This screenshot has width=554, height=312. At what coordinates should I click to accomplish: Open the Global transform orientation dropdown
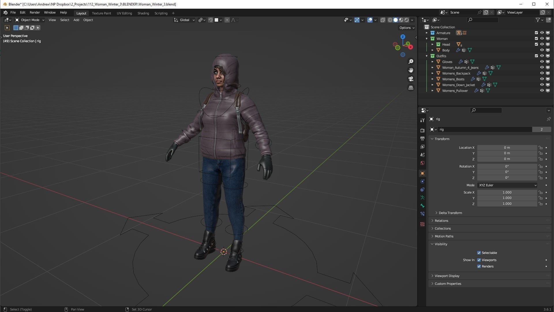pos(184,20)
